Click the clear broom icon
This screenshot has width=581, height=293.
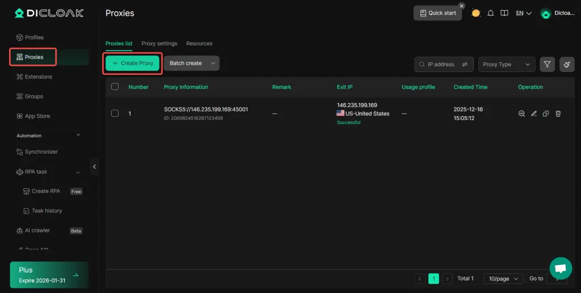pos(566,65)
